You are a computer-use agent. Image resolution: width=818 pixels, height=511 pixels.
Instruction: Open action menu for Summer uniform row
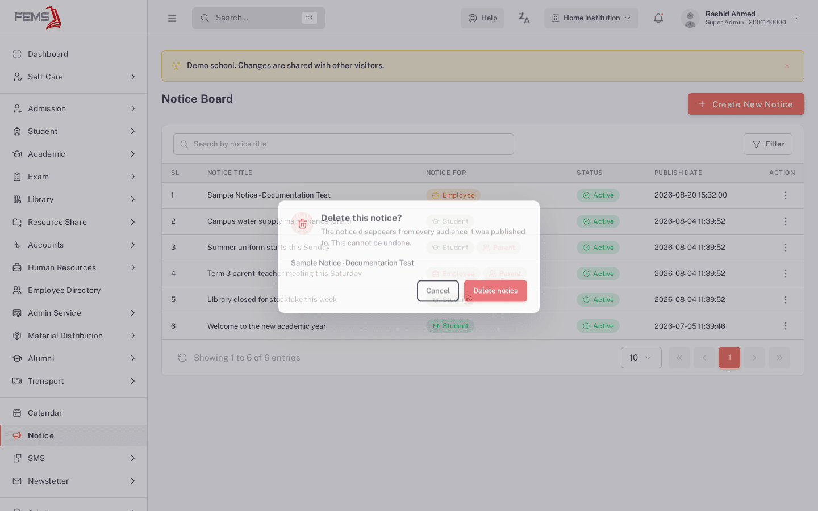click(x=786, y=248)
